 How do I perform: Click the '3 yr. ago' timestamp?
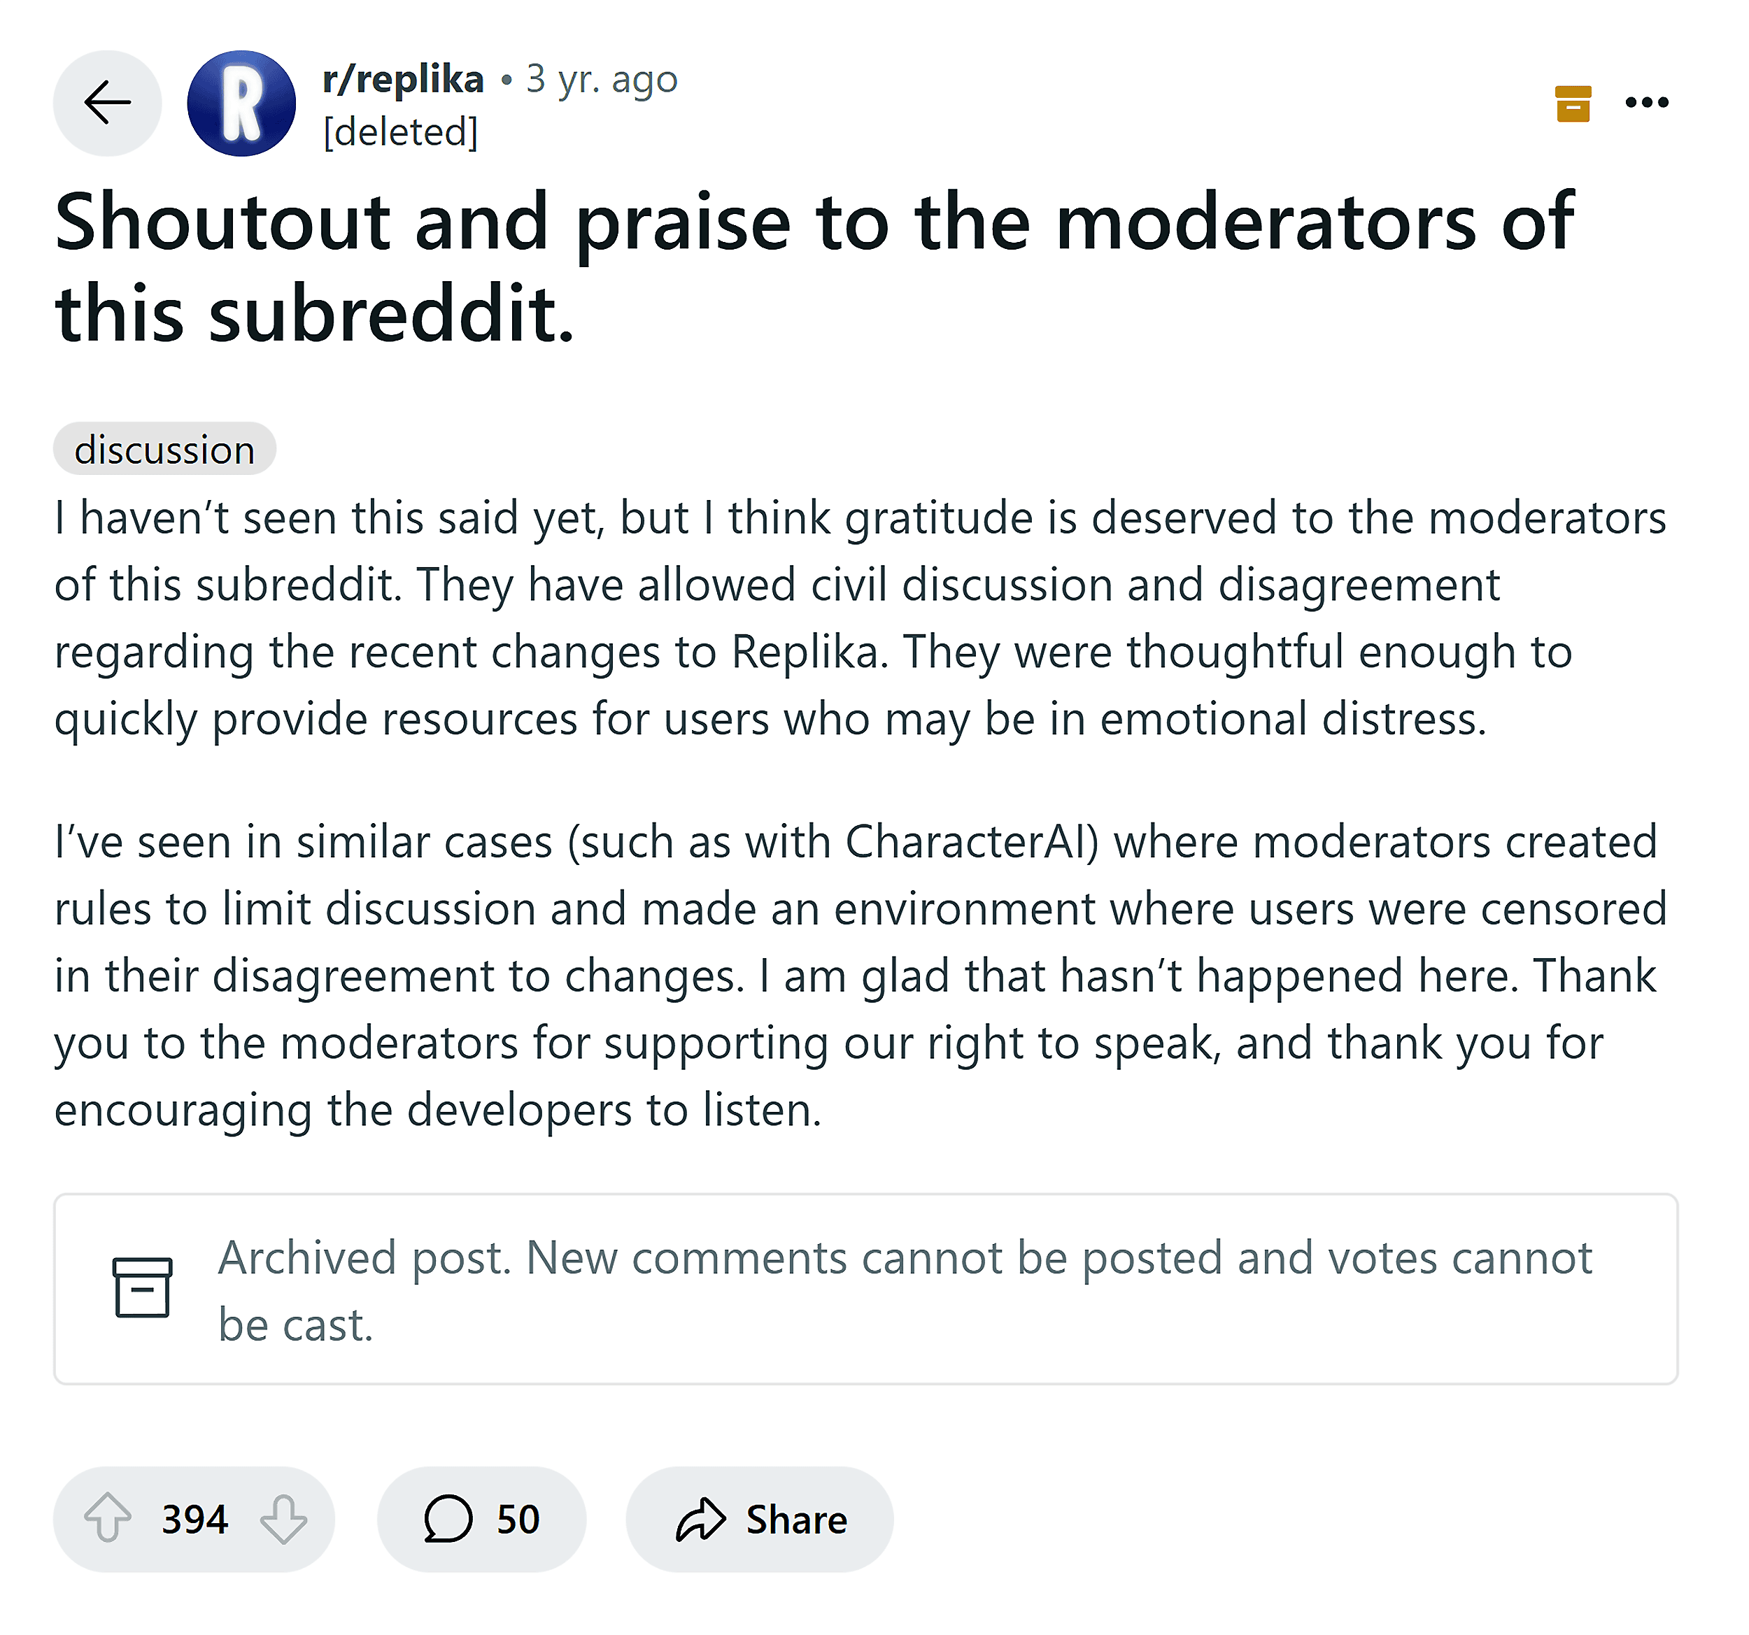tap(602, 79)
